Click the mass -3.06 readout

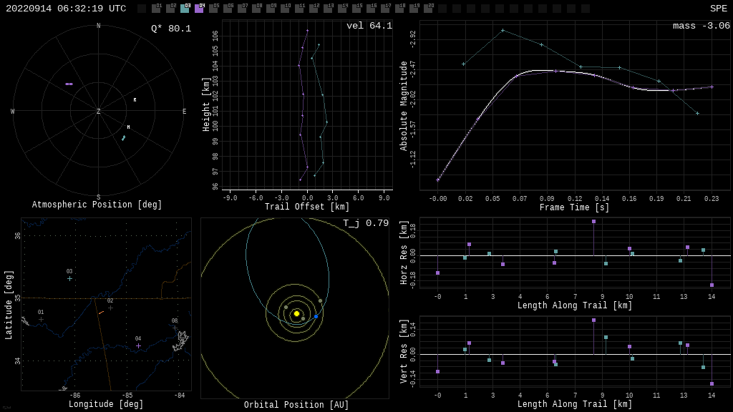pos(701,26)
